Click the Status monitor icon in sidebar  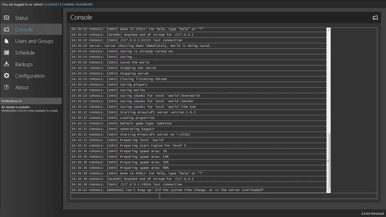[7, 17]
